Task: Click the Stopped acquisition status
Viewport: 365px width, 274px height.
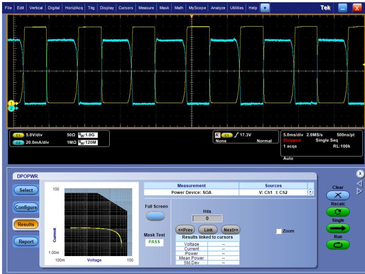Action: [x=292, y=140]
